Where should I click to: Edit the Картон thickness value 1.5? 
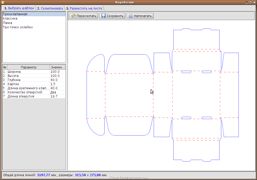(x=58, y=84)
